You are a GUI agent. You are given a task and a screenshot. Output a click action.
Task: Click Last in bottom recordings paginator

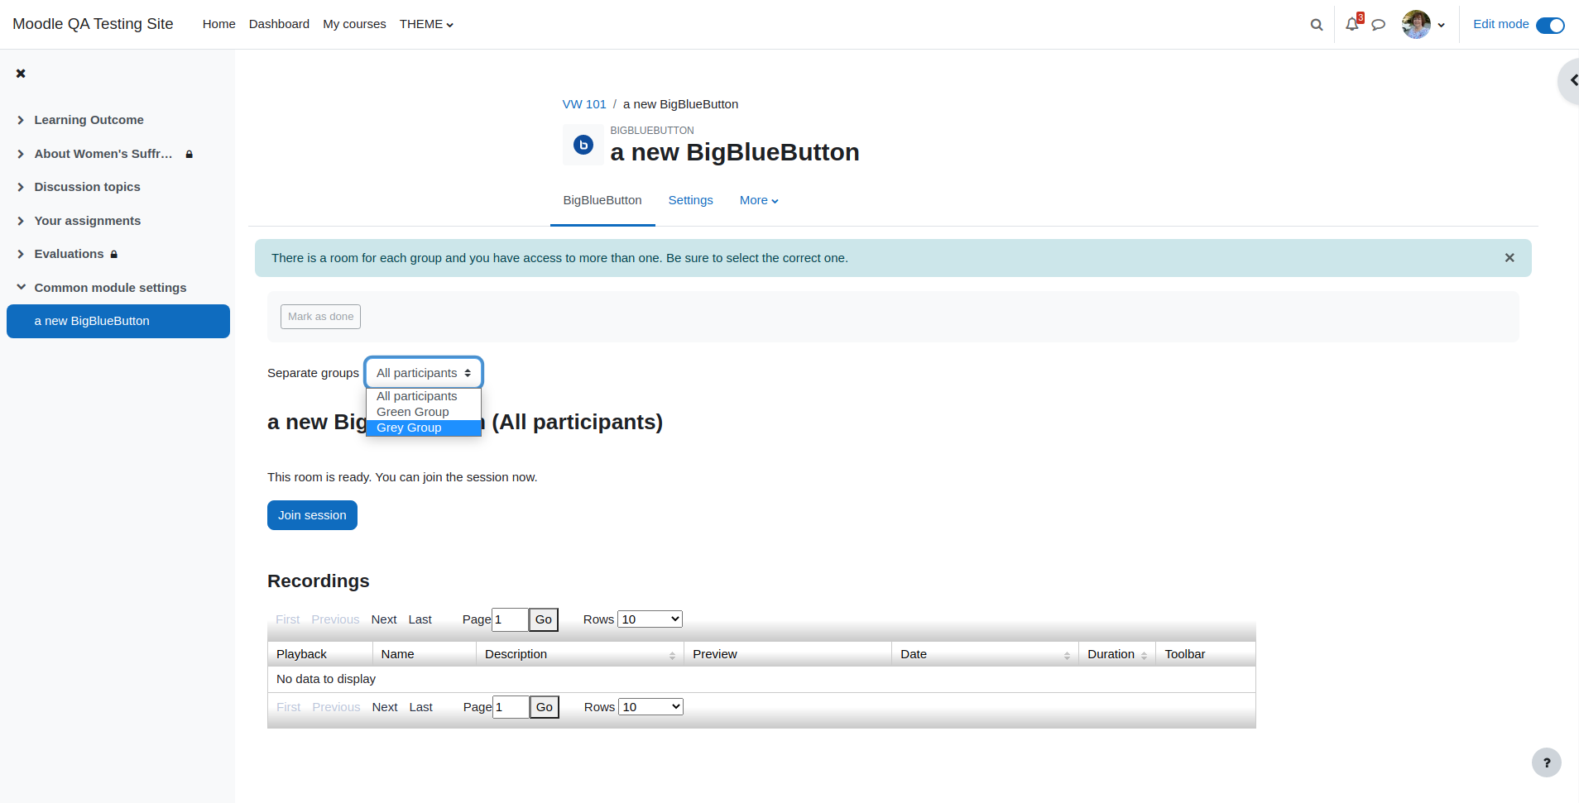click(x=420, y=707)
